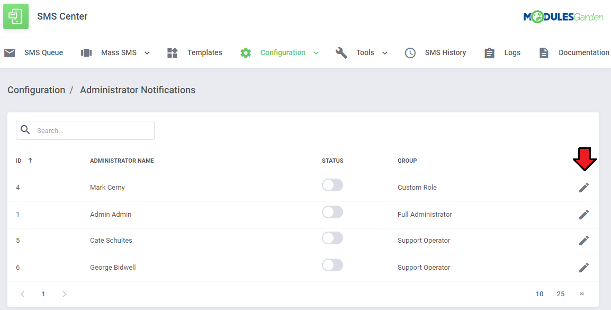Screen dimensions: 611x310
Task: Open the Tools menu label
Action: tap(365, 52)
